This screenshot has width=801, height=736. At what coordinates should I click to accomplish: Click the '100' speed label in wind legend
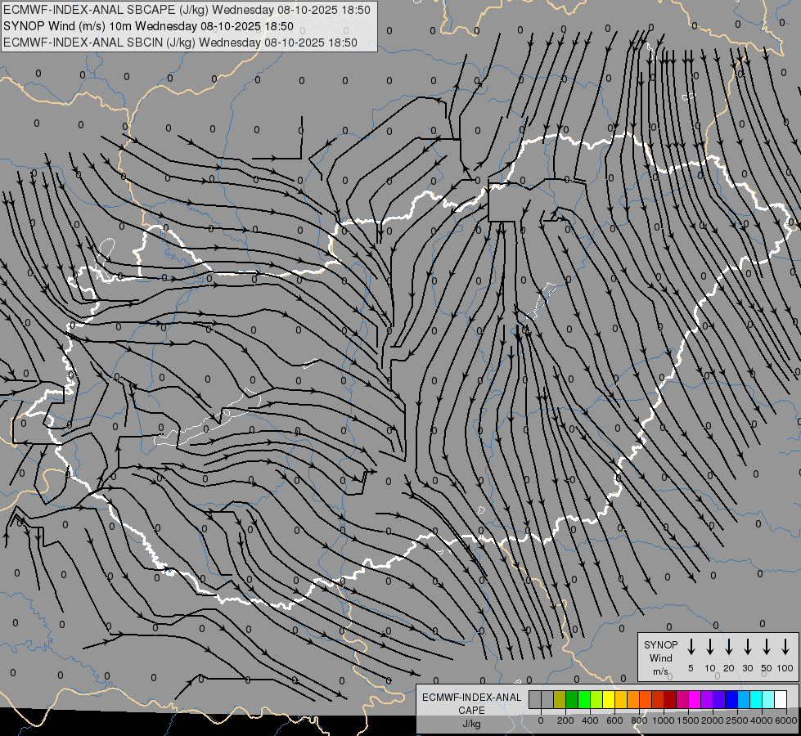tap(785, 668)
